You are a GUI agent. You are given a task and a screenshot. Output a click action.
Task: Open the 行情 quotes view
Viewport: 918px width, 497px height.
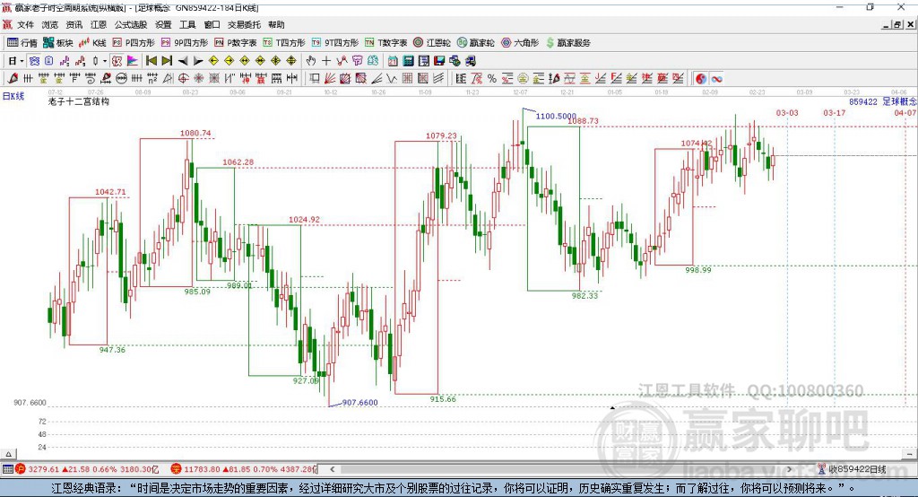point(22,43)
